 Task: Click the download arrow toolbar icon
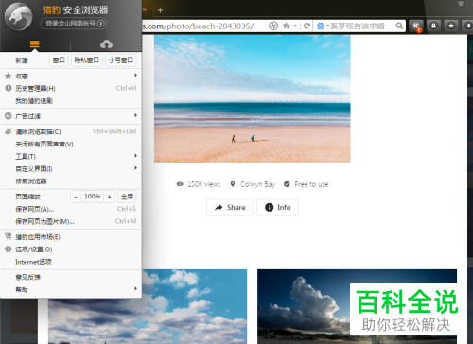(x=468, y=26)
